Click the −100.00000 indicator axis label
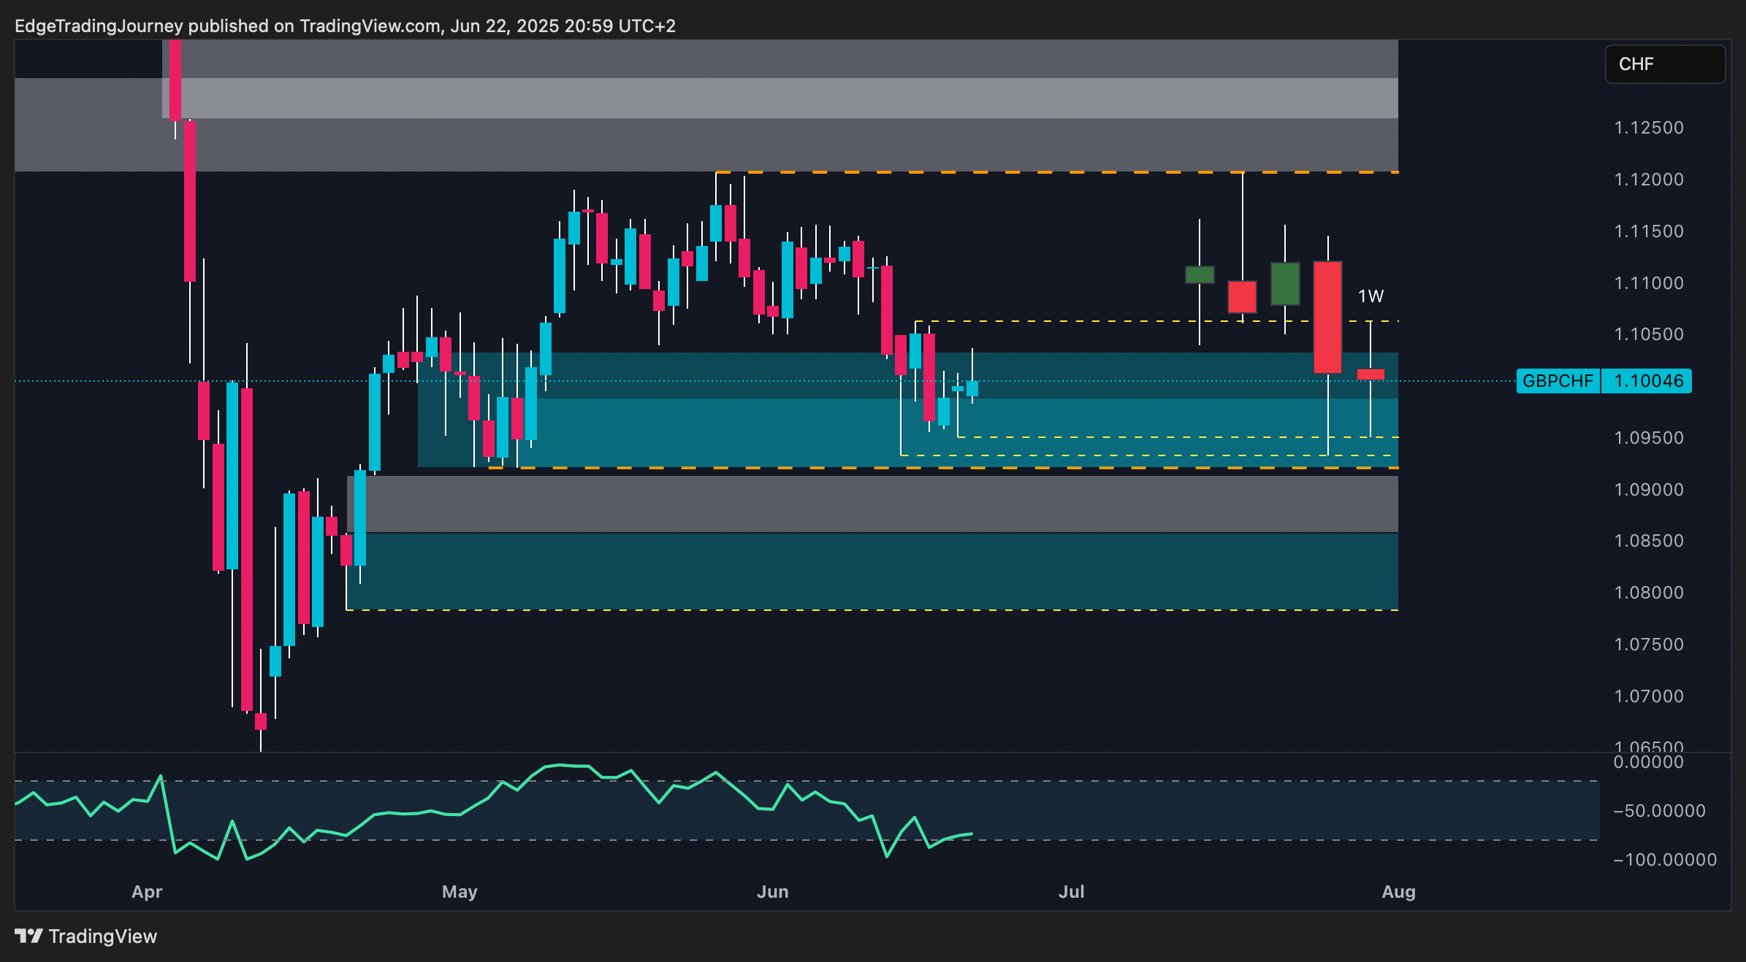This screenshot has height=962, width=1746. tap(1665, 860)
